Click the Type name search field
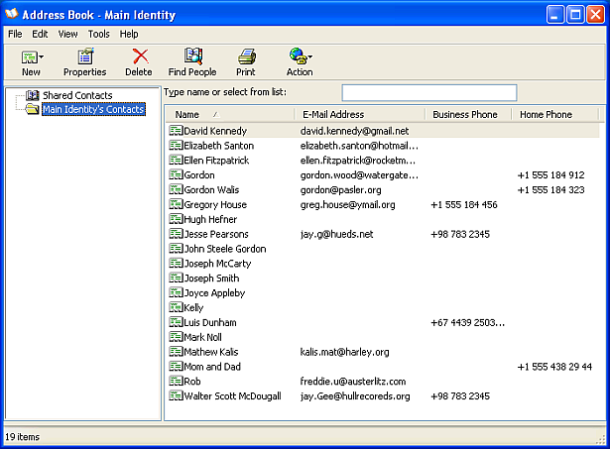The image size is (610, 449). tap(428, 93)
